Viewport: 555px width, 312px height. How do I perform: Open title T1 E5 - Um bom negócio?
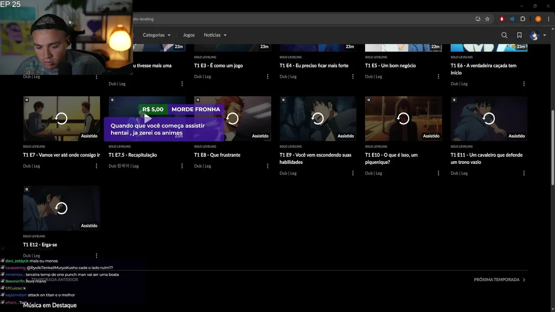pyautogui.click(x=390, y=66)
